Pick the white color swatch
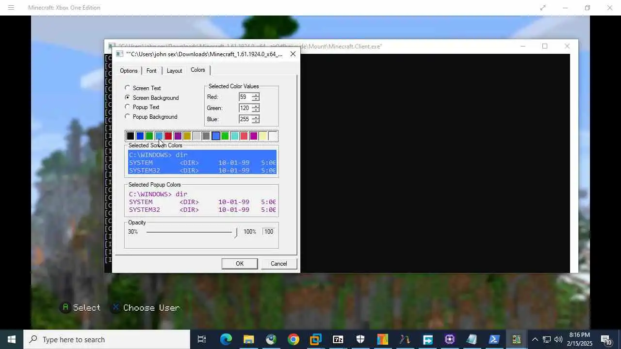621x349 pixels. pyautogui.click(x=273, y=136)
